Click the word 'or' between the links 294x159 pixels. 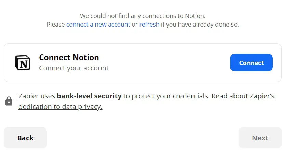(x=135, y=25)
